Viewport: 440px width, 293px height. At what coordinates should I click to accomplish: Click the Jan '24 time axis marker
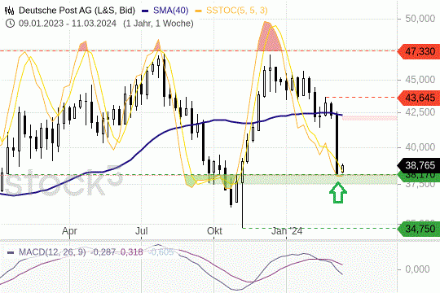point(287,231)
